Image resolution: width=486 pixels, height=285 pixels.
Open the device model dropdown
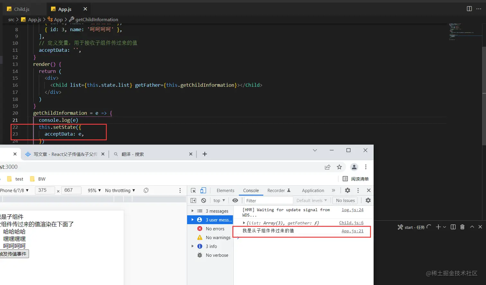click(x=14, y=191)
